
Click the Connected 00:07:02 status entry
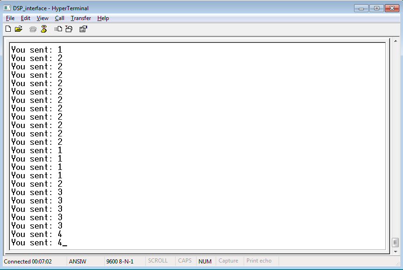tap(28, 262)
